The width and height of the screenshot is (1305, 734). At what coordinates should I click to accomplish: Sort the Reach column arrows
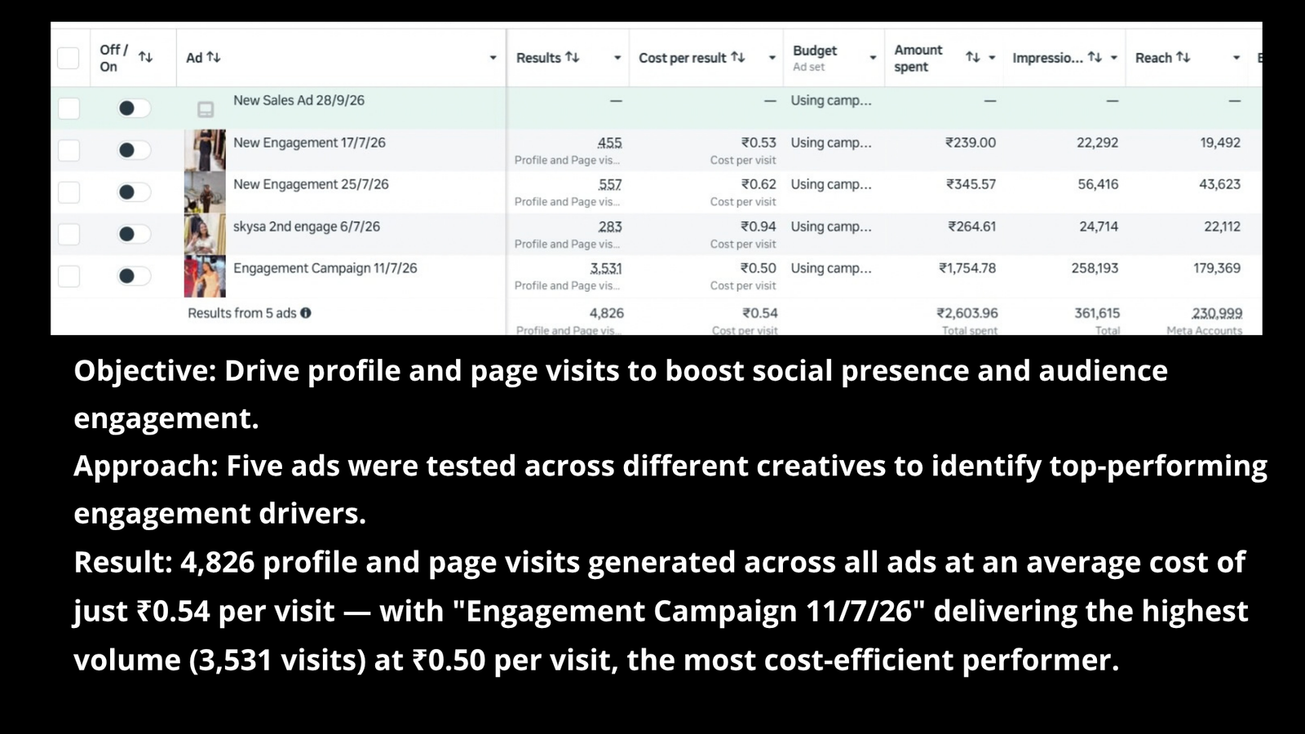tap(1183, 57)
